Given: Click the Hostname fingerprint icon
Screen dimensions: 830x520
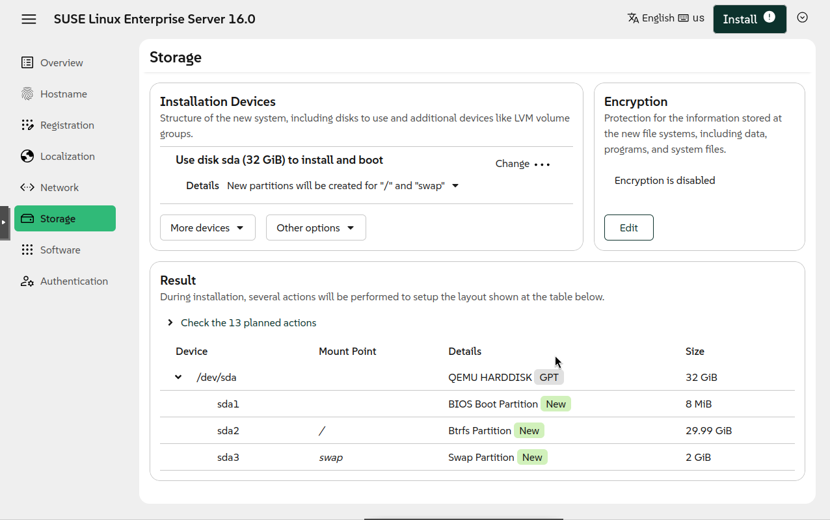Looking at the screenshot, I should click(x=27, y=94).
